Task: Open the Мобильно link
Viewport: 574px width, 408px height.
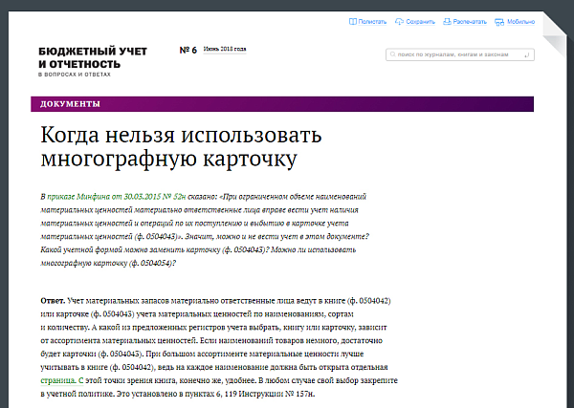Action: point(521,22)
